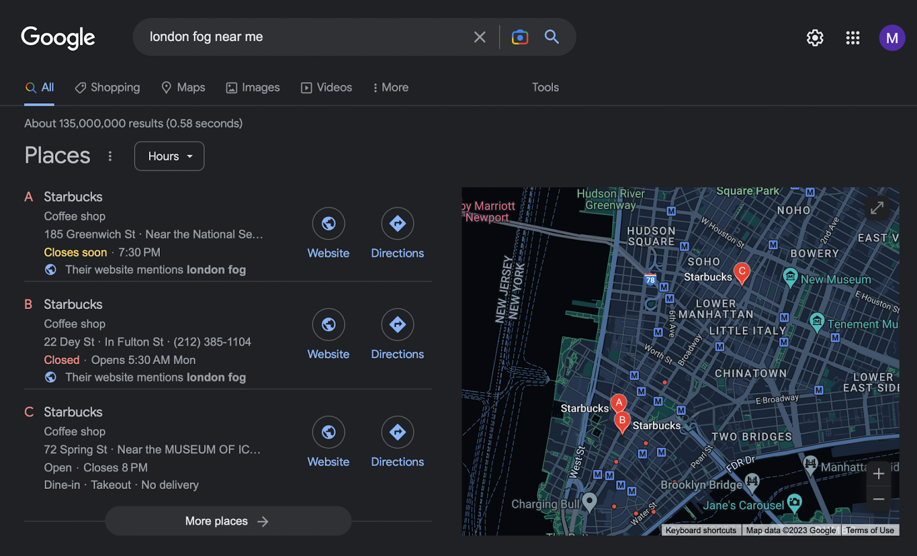Open the Google account avatar M
The width and height of the screenshot is (917, 556).
pyautogui.click(x=892, y=38)
